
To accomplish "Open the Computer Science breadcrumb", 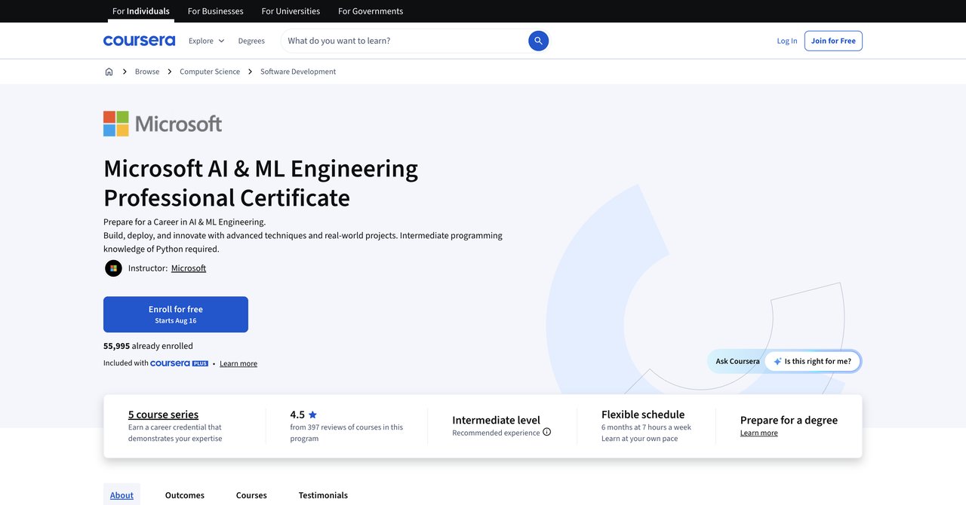I will [x=210, y=72].
